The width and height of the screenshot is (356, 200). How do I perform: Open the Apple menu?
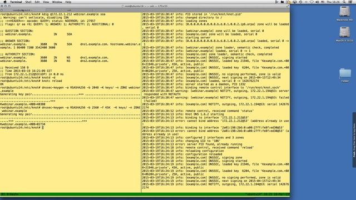coord(5,2)
